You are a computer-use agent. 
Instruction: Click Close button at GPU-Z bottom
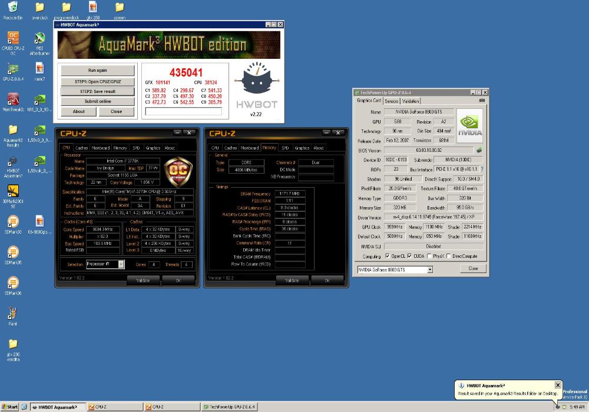474,268
